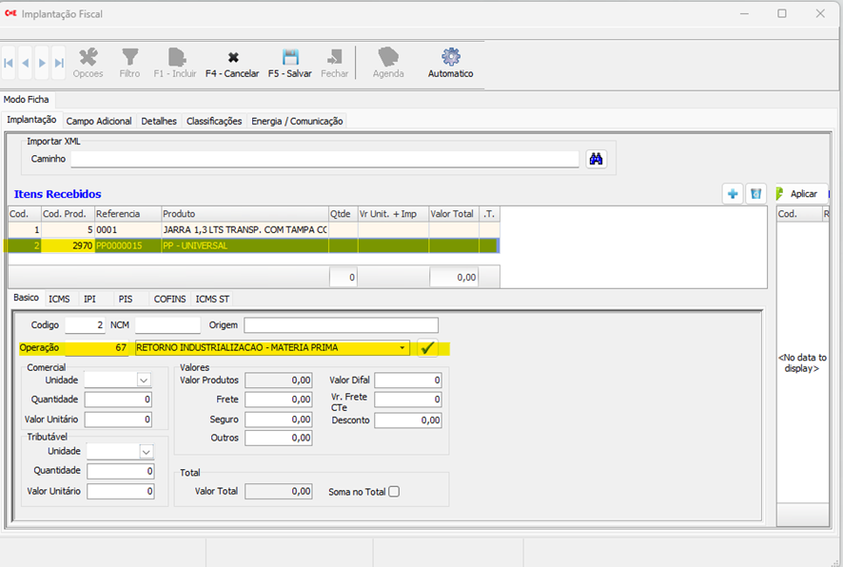The height and width of the screenshot is (567, 843).
Task: Expand the Operação dropdown list
Action: (402, 348)
